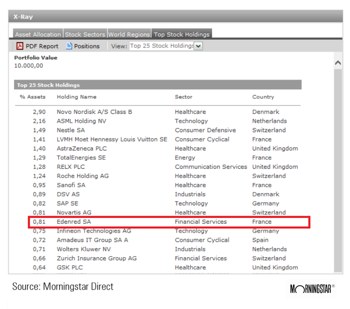This screenshot has height=309, width=350.
Task: Click the scrollbar up arrow
Action: pos(338,63)
